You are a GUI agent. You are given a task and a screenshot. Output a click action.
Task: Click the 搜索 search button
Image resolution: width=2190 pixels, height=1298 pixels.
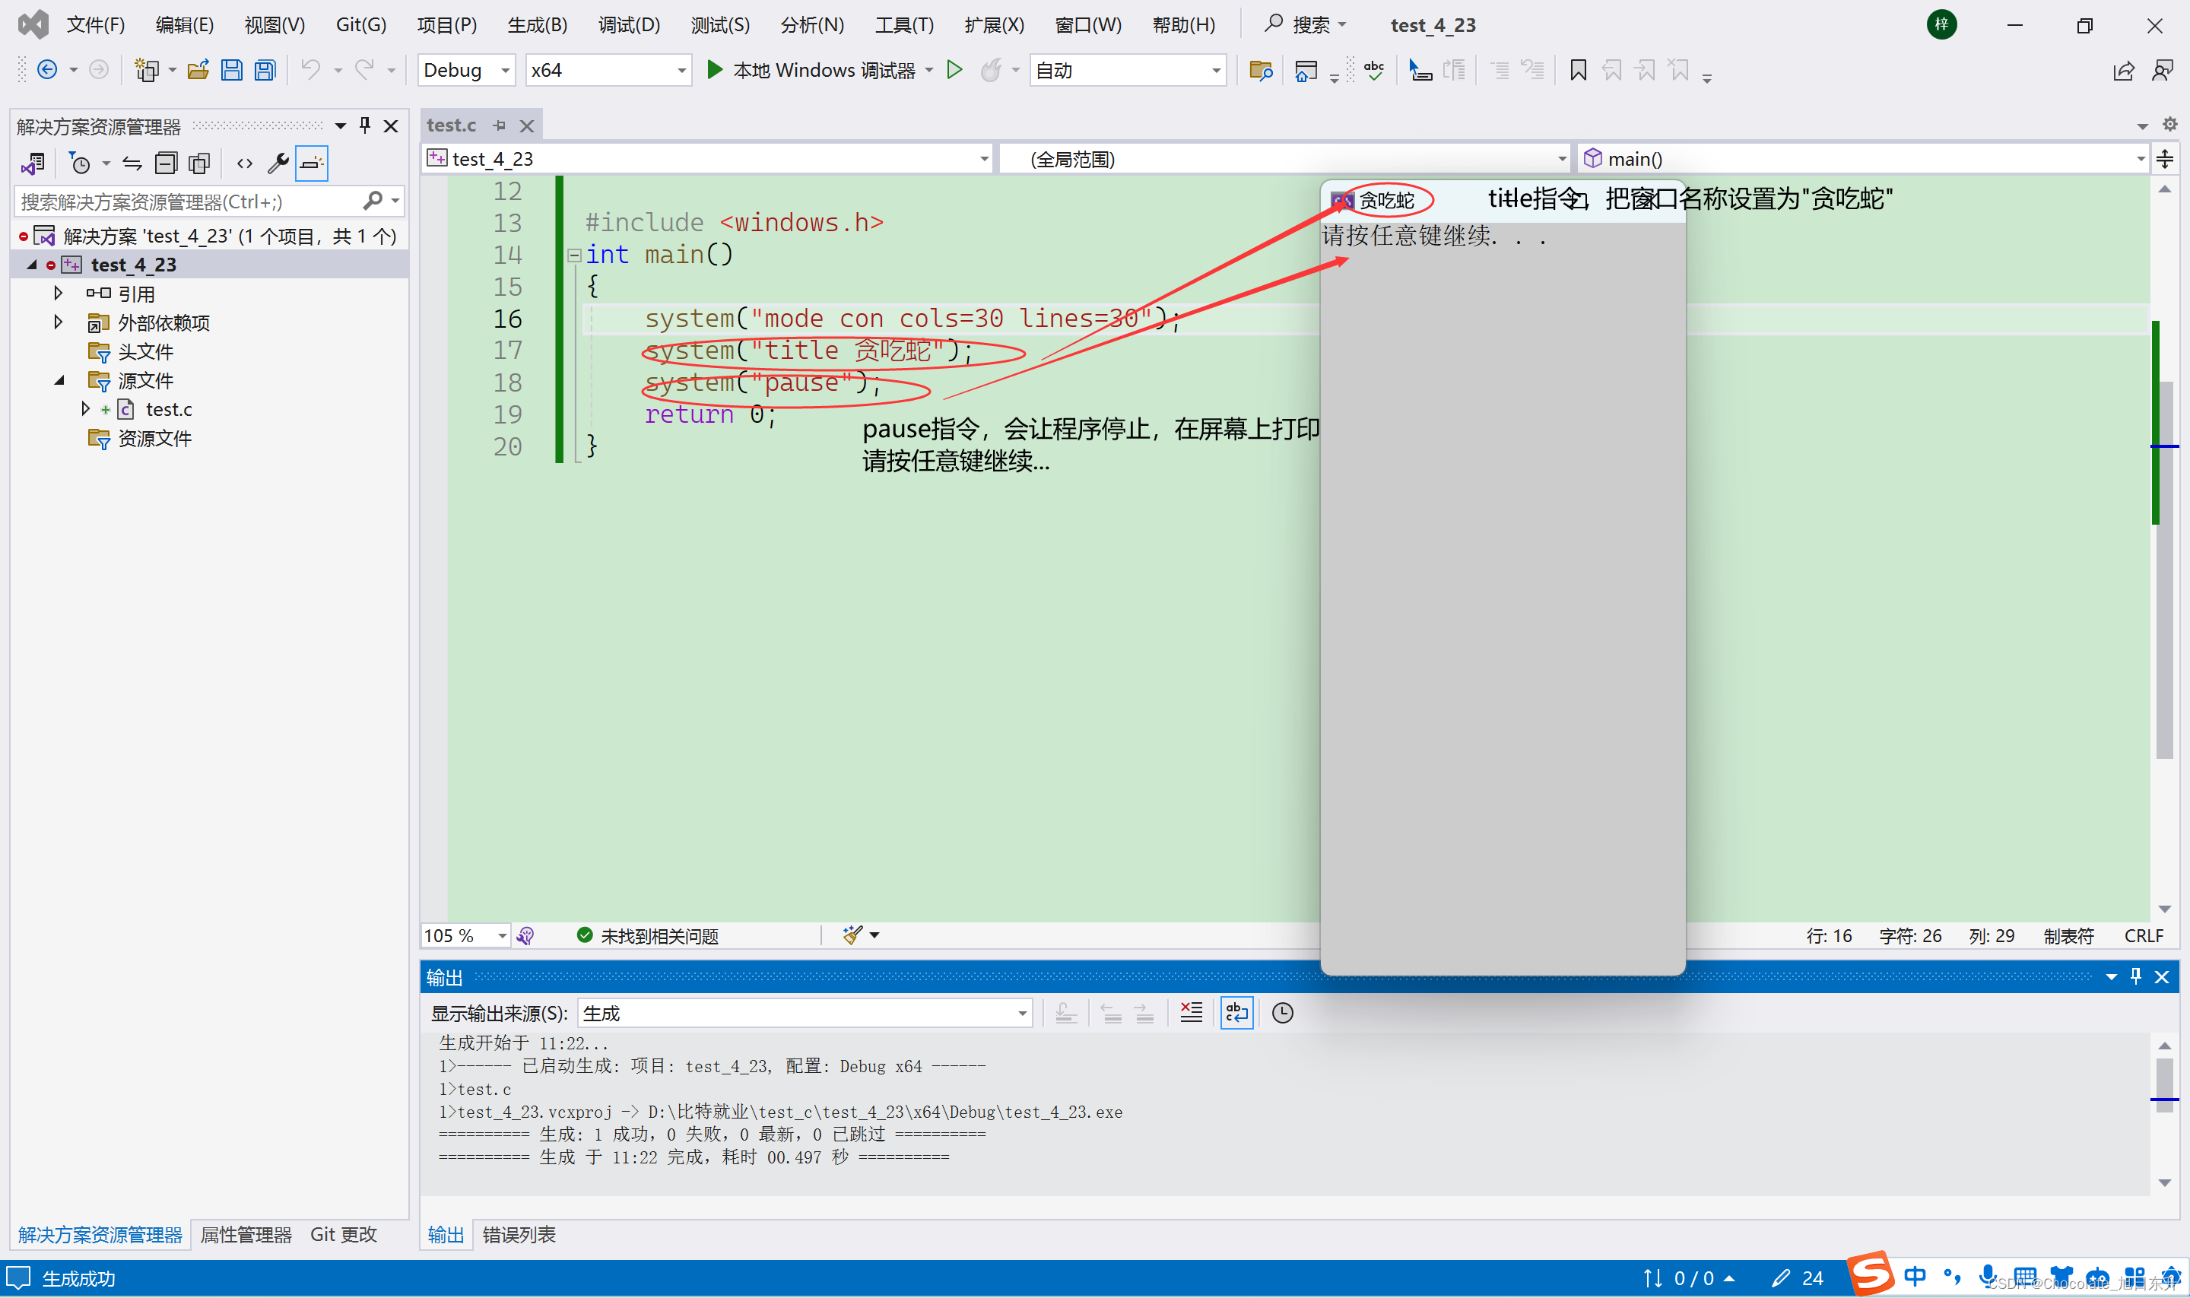pos(1305,24)
